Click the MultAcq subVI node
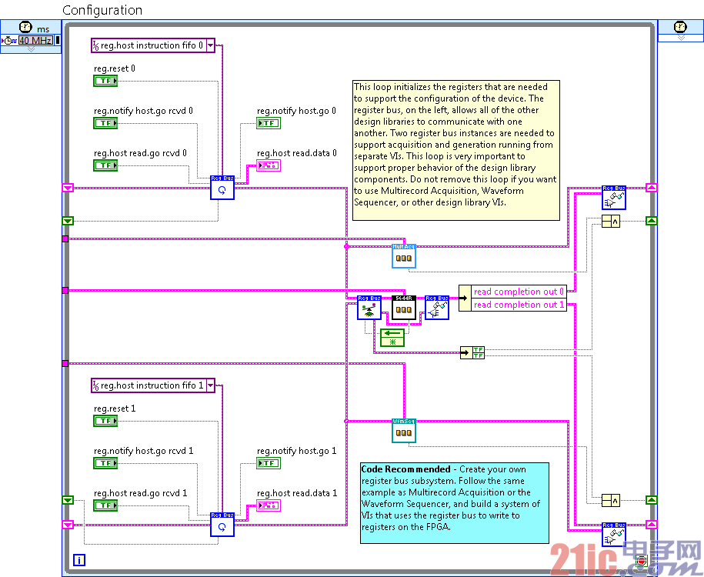The image size is (704, 577). (404, 256)
